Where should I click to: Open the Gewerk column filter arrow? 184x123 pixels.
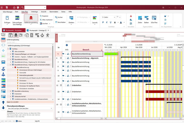point(102,50)
